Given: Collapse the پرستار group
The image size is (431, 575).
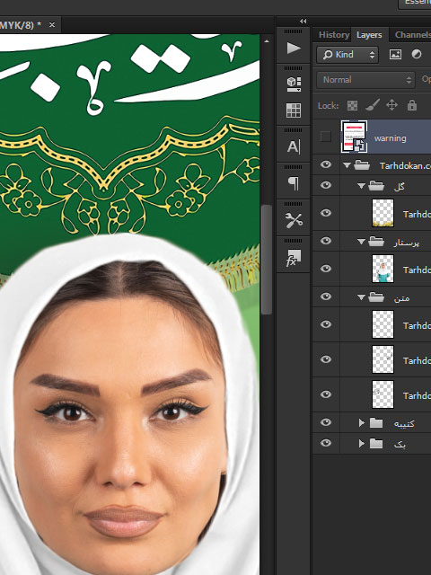Looking at the screenshot, I should pos(361,242).
